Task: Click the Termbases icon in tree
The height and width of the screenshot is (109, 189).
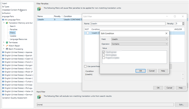Action: [7, 42]
